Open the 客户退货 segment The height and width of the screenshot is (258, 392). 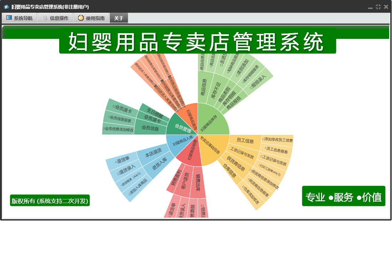click(x=185, y=181)
